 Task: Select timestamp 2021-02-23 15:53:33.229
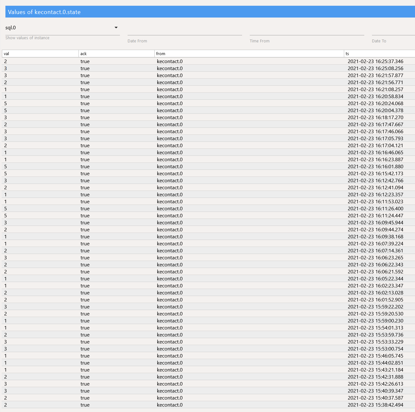click(375, 342)
